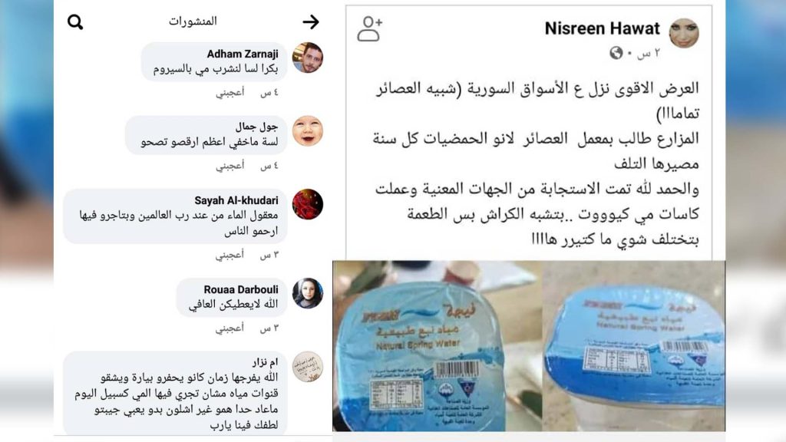Click the public globe privacy icon
Viewport: 786px width, 442px height.
[x=616, y=53]
